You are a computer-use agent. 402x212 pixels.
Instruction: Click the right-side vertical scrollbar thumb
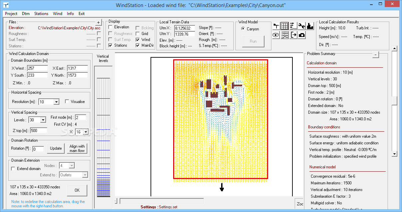pyautogui.click(x=395, y=101)
